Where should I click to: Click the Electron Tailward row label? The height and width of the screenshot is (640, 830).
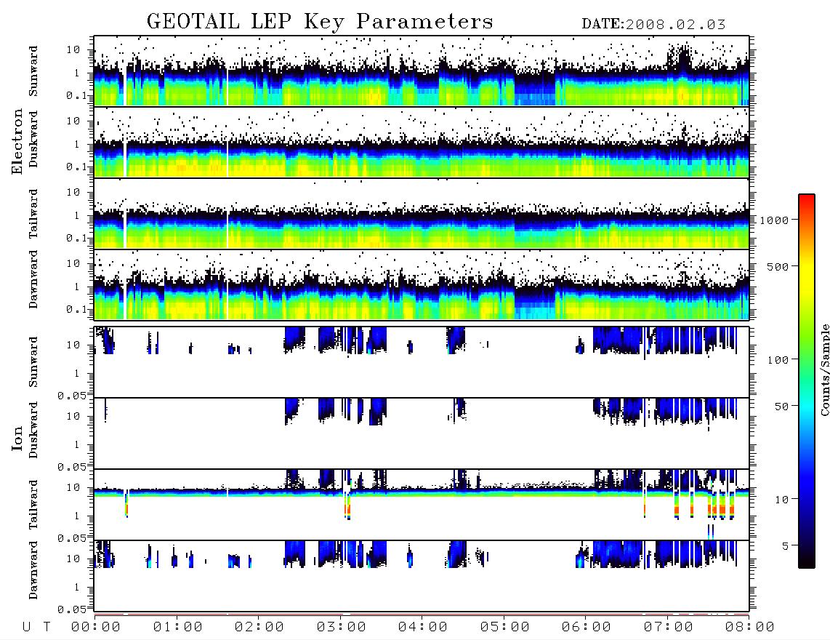(33, 214)
